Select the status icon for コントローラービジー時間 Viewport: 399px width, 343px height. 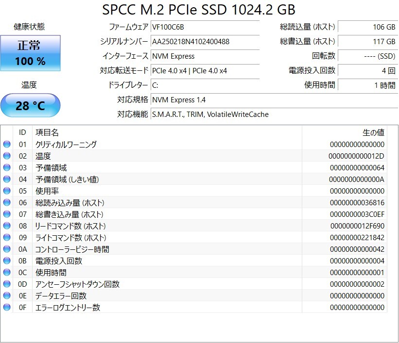[x=7, y=249]
